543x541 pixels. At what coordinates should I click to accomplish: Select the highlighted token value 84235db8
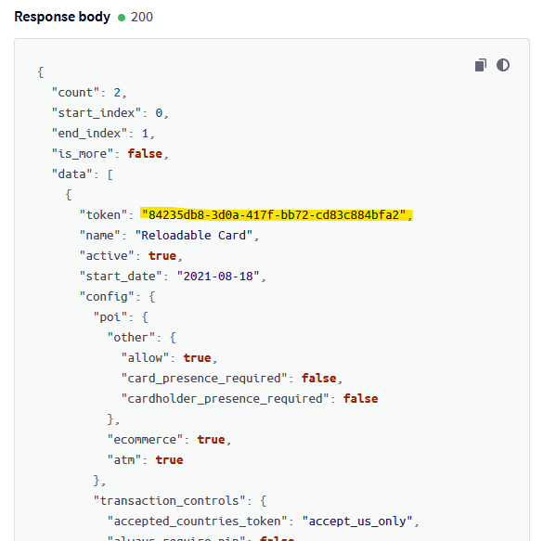274,215
